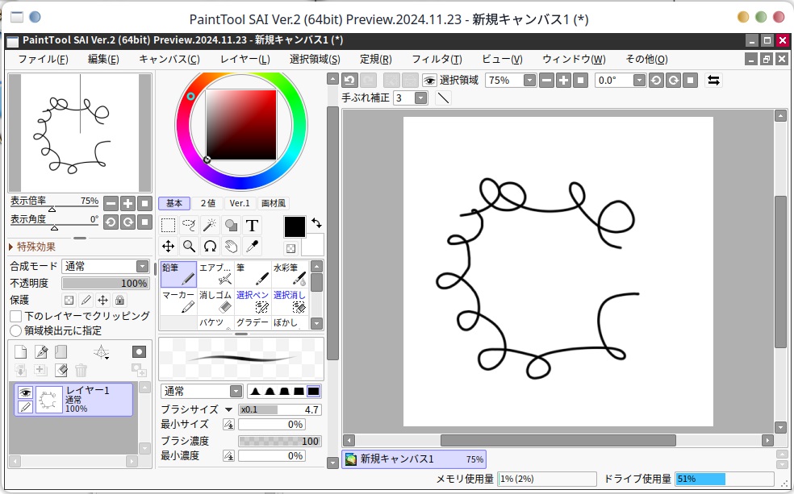Screen dimensions: 794x494
Task: Pick the magic wand tool
Action: 210,226
